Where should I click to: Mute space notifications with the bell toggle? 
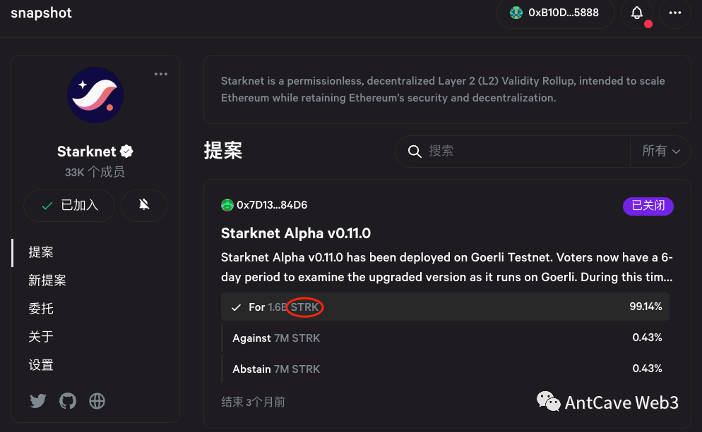pyautogui.click(x=143, y=205)
